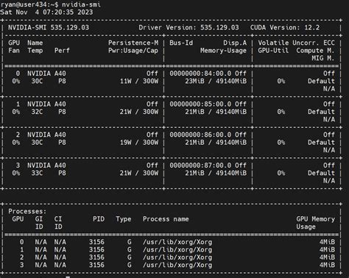Click the 19W / 300W power reading
The image size is (349, 278).
[x=139, y=143]
